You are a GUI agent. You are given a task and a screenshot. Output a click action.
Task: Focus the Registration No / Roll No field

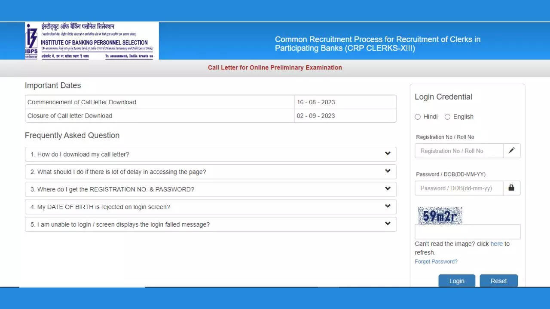[x=458, y=151]
